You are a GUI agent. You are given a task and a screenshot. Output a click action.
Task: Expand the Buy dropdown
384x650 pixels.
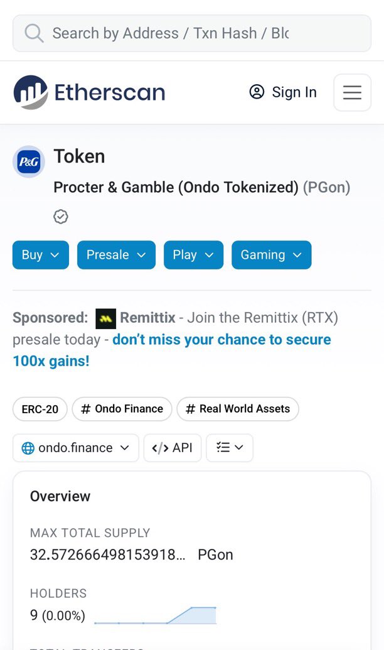coord(41,255)
